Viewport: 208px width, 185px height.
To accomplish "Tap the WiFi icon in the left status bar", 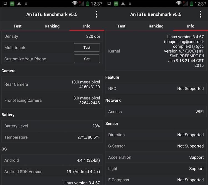I will [x=75, y=4].
